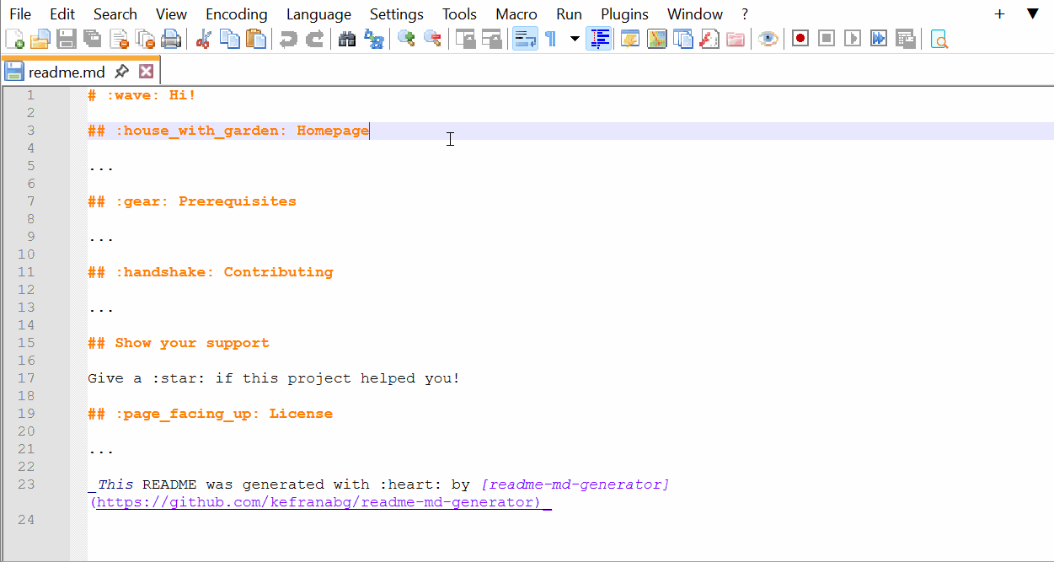Click the '## Show your support' heading
Viewport: 1054px width, 562px height.
[x=179, y=343]
